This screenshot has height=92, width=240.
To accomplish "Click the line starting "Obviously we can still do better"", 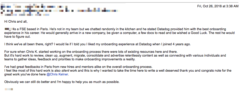I will [x=62, y=82].
